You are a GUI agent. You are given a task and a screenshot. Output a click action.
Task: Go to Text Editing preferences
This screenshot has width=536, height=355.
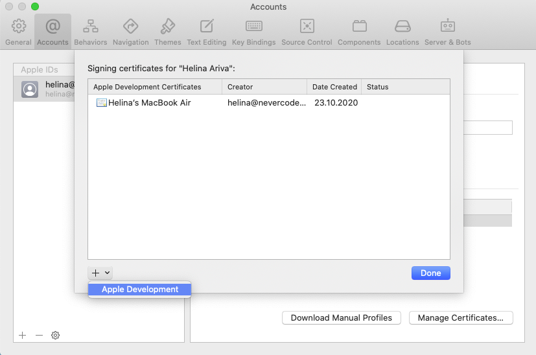tap(207, 32)
